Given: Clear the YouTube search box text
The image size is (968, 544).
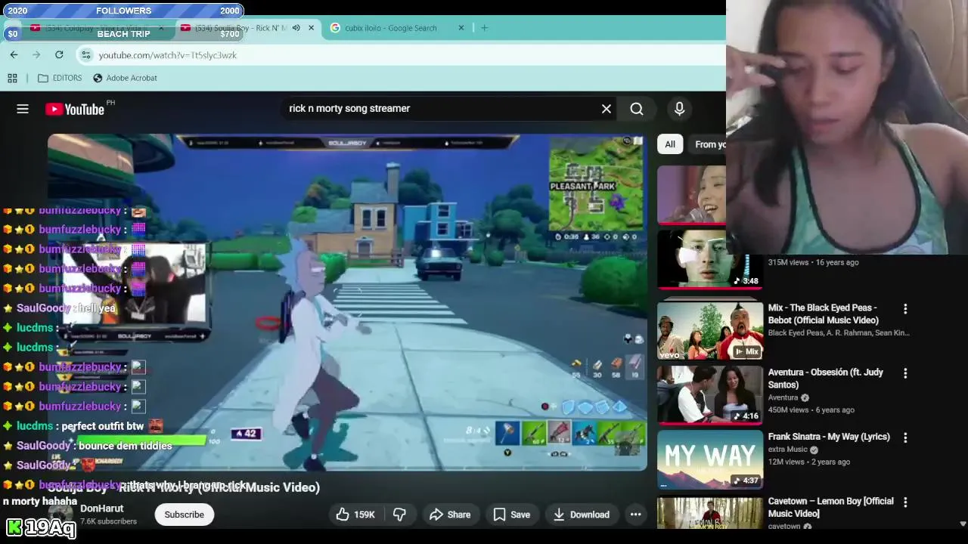Looking at the screenshot, I should tap(607, 109).
